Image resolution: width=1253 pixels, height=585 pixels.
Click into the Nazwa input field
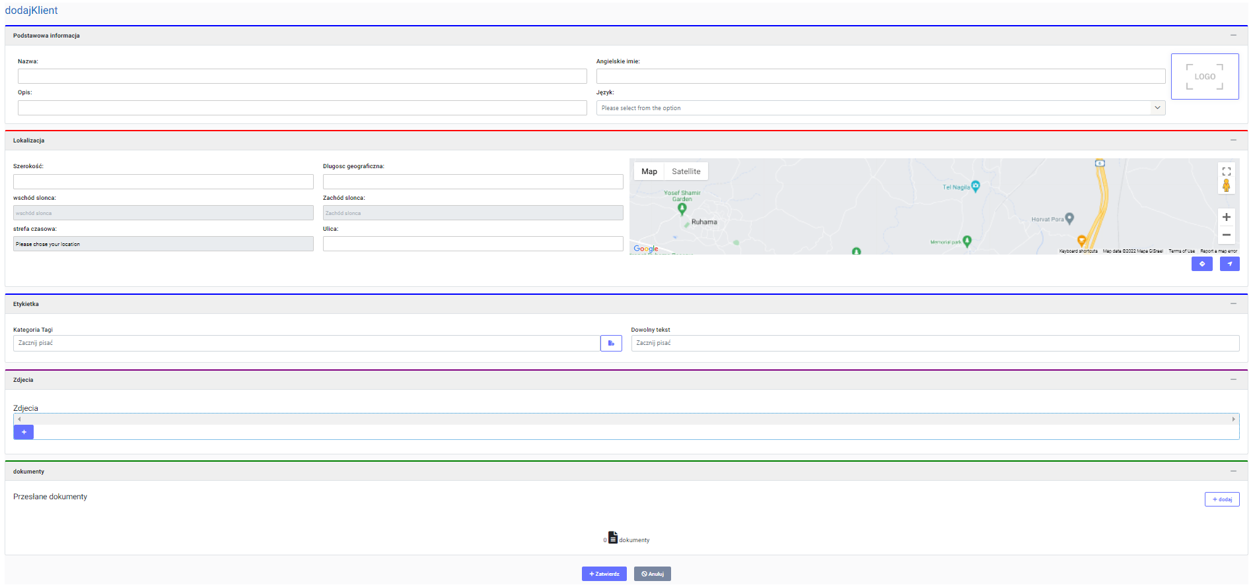click(302, 77)
